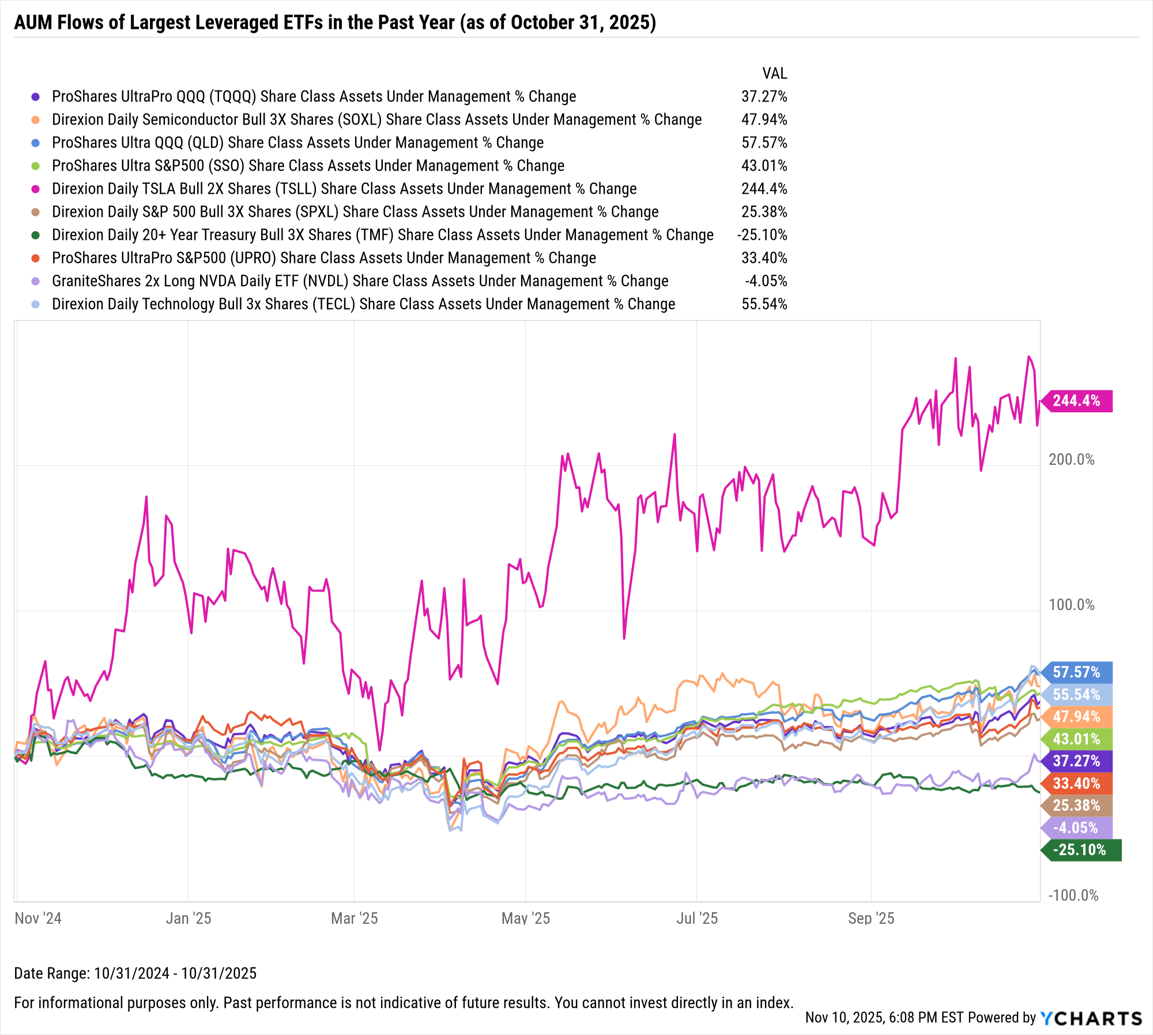Select the ProShares Ultra QQQ (QLD) legend label
The width and height of the screenshot is (1153, 1035).
click(297, 143)
